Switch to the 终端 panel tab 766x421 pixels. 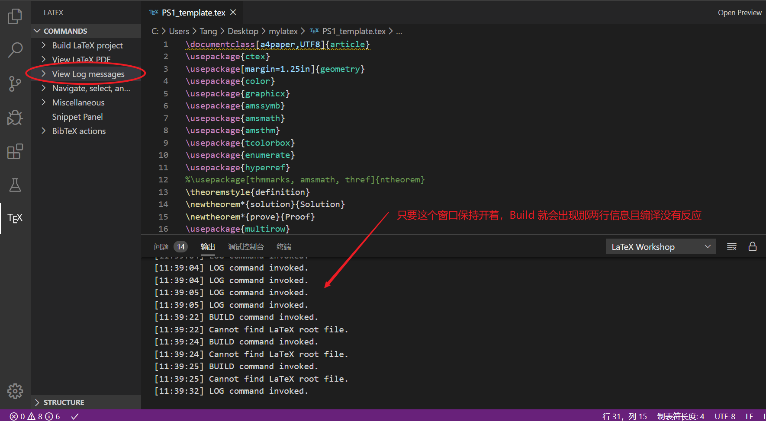[x=283, y=246]
